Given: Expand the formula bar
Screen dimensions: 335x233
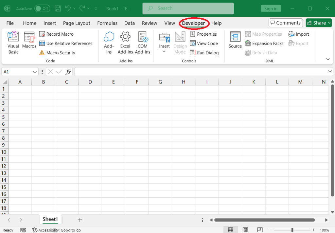Looking at the screenshot, I should click(330, 72).
